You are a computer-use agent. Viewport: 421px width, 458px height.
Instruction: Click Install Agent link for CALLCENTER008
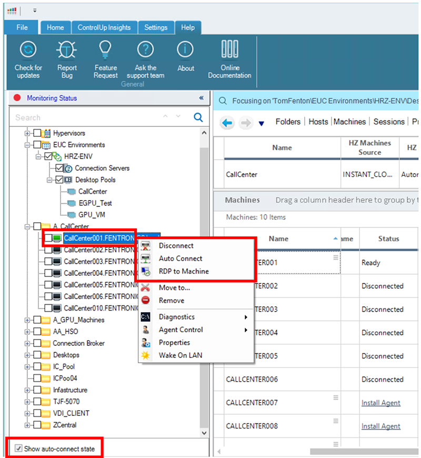[380, 426]
